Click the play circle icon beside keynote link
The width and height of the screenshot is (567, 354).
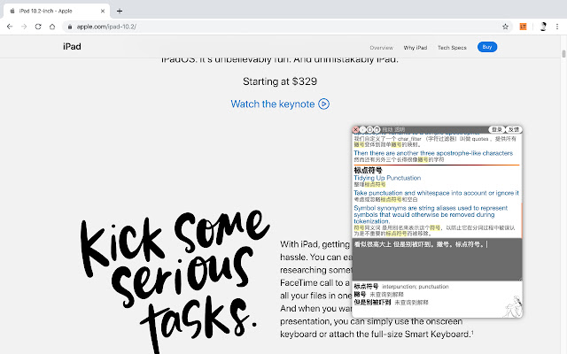tap(323, 104)
